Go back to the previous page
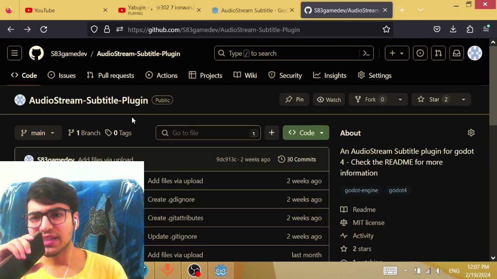 click(11, 29)
